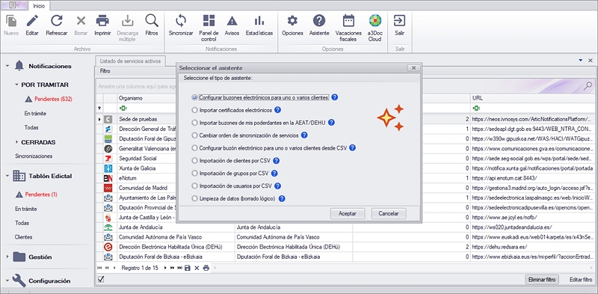The height and width of the screenshot is (294, 598).
Task: Open Pendientes (1) in Tablón Edictal
Action: pos(41,195)
